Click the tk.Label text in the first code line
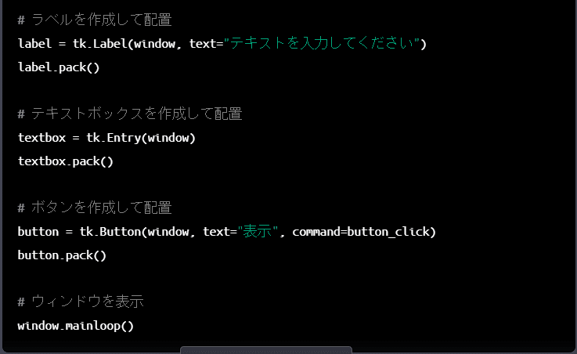Image resolution: width=577 pixels, height=354 pixels. point(99,44)
